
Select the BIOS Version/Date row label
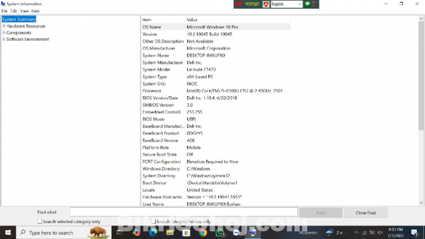tap(160, 98)
